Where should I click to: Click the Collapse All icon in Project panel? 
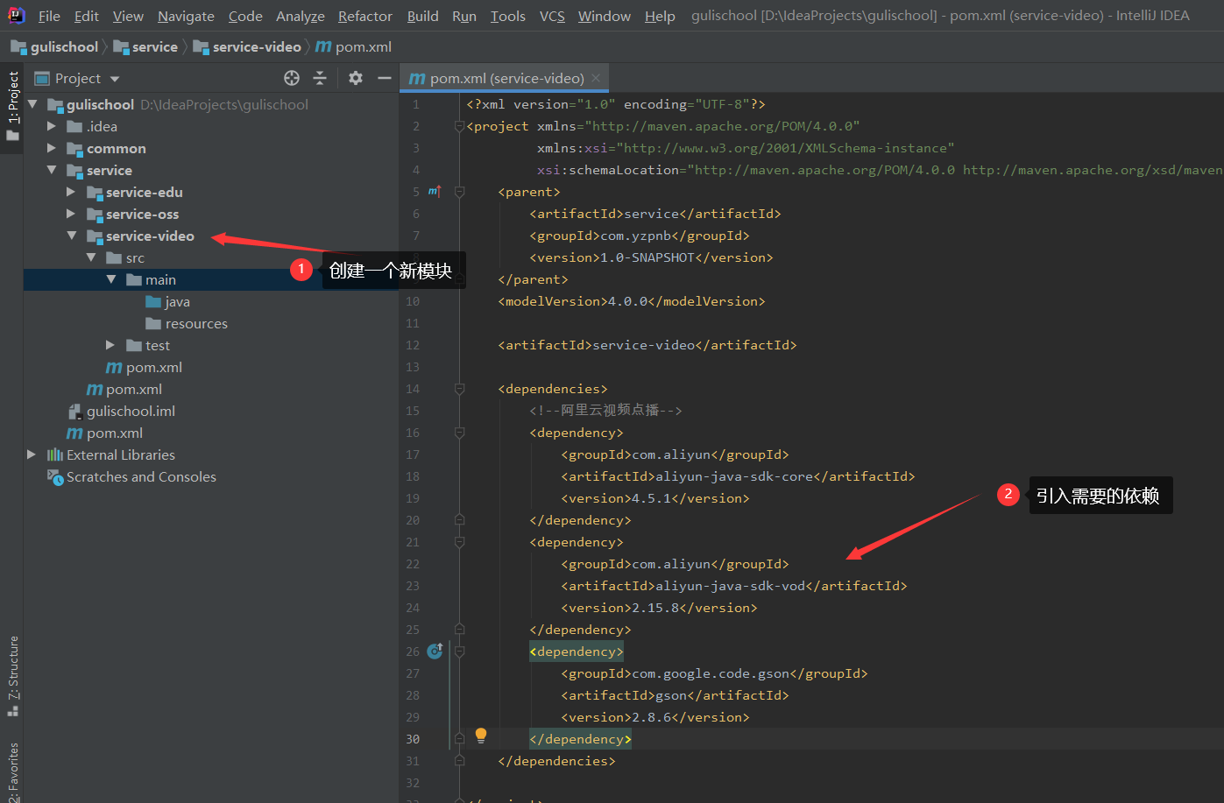coord(320,78)
